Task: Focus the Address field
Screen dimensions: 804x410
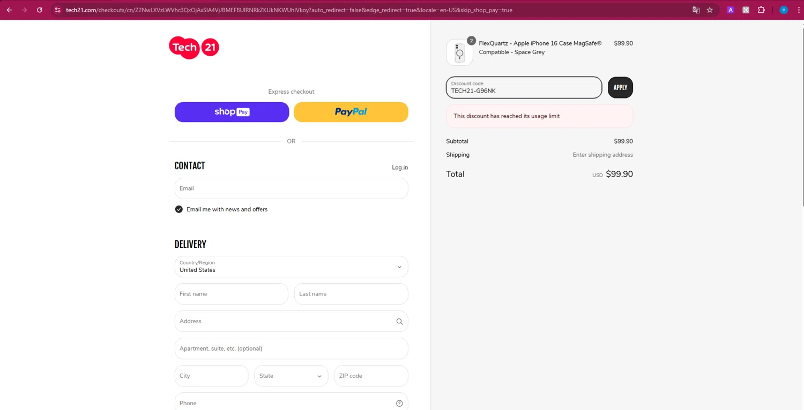Action: point(291,321)
